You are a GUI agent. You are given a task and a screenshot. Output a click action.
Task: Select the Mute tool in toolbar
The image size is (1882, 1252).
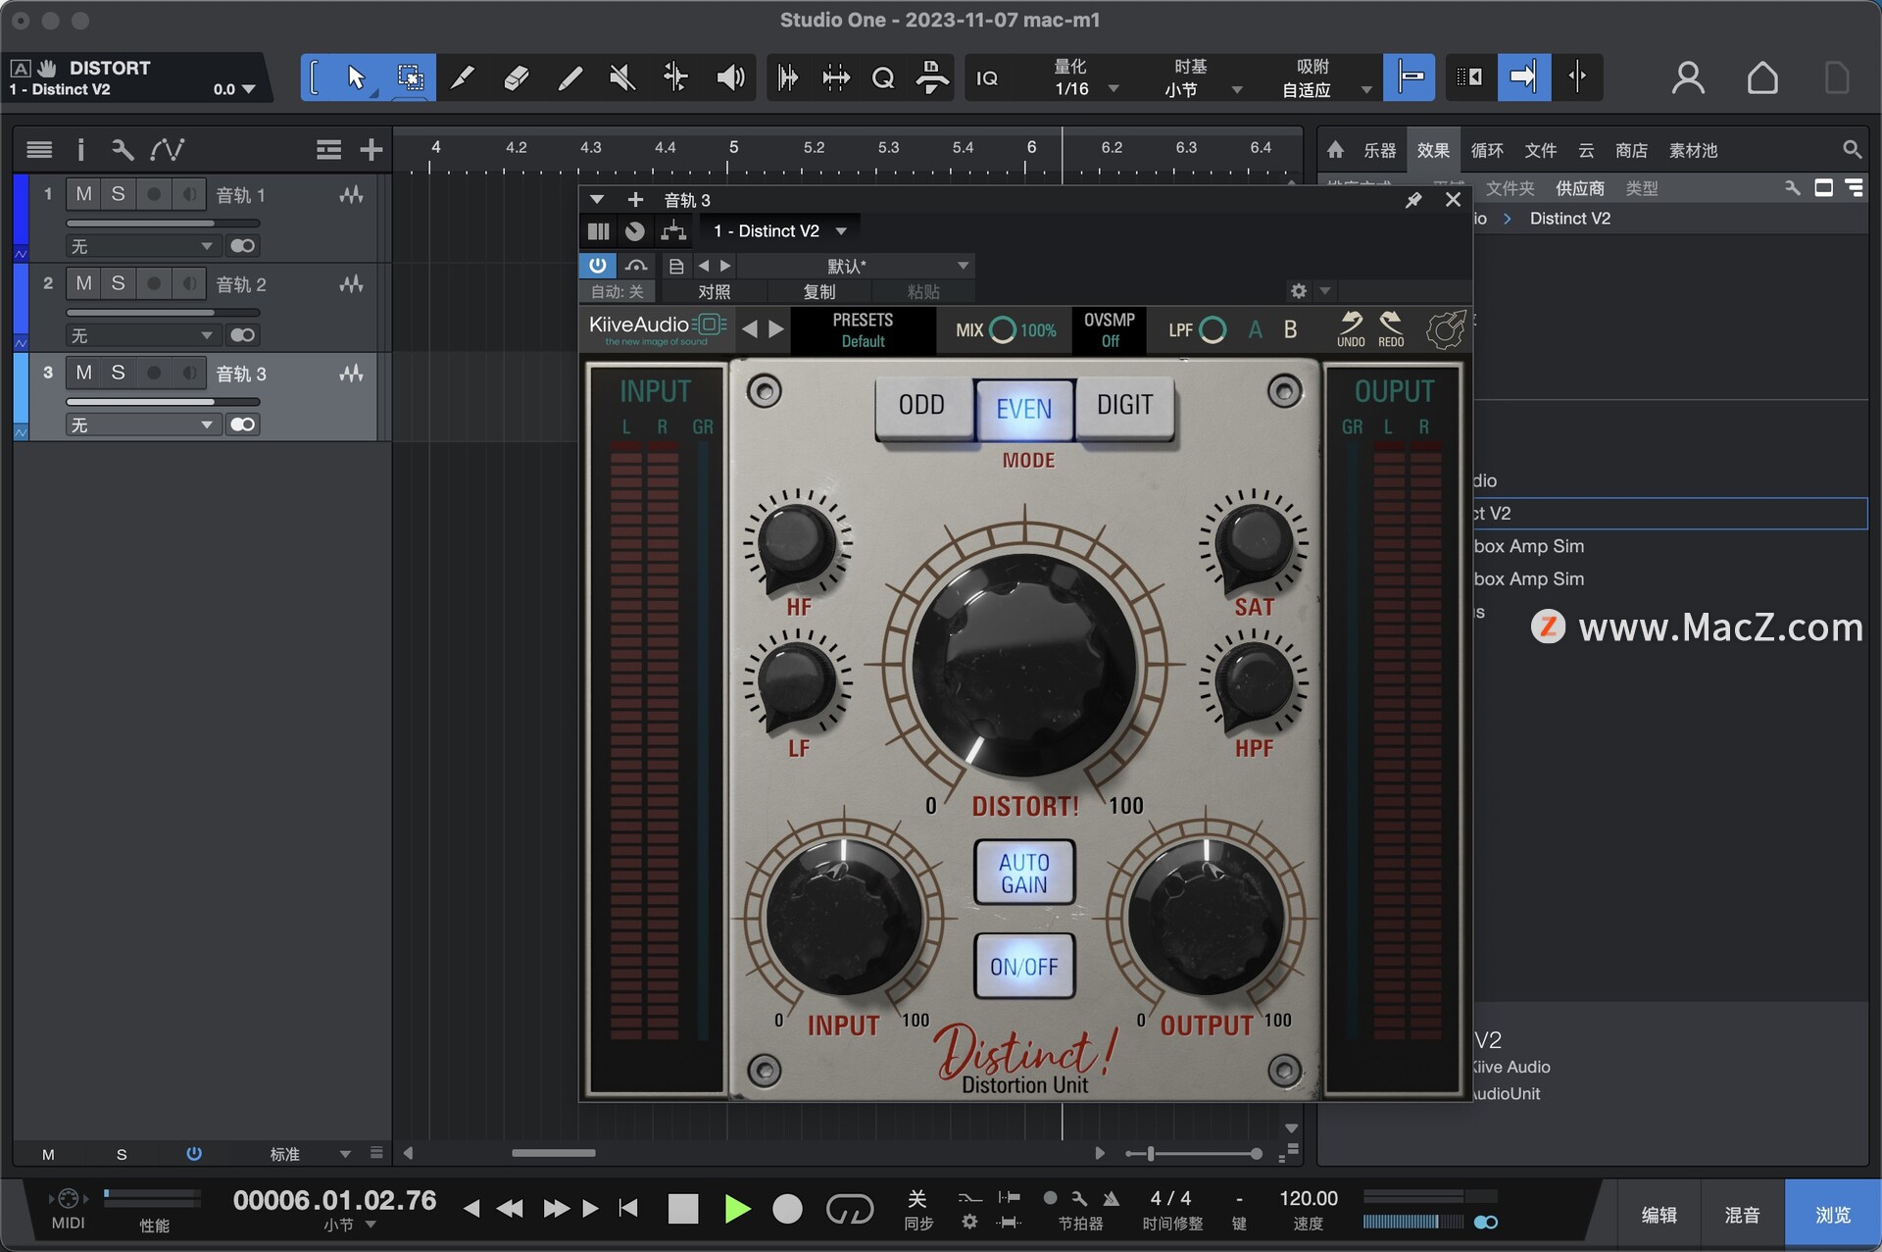tap(622, 77)
